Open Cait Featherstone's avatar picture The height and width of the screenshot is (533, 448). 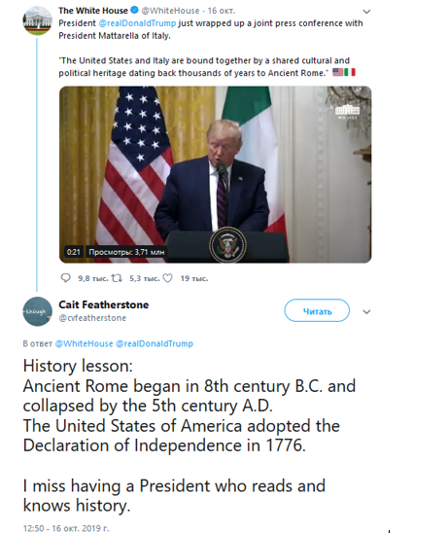pos(37,311)
